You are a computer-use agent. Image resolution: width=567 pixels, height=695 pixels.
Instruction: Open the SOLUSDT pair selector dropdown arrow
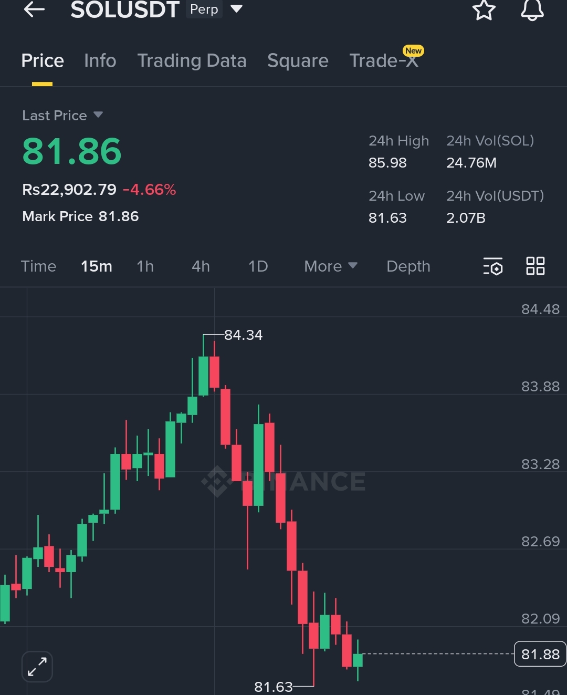237,8
